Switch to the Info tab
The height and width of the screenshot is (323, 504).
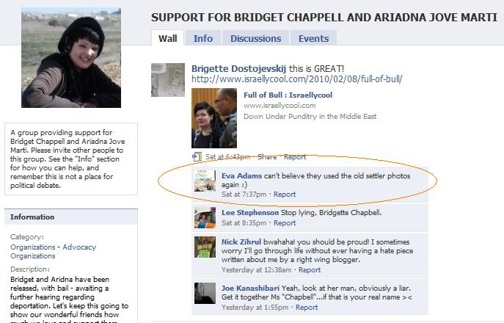point(202,38)
